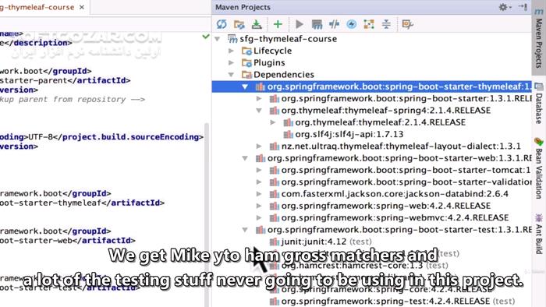The image size is (546, 307).
Task: Click the green inspection check mark
Action: click(206, 36)
